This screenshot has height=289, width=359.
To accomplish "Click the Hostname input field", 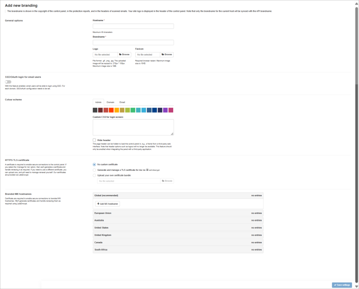I will [133, 26].
